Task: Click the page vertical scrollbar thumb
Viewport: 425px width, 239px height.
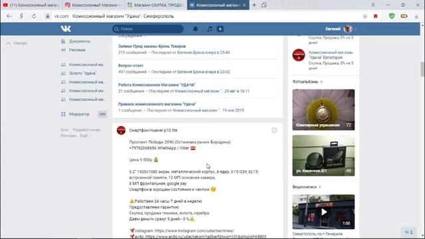Action: click(x=422, y=69)
